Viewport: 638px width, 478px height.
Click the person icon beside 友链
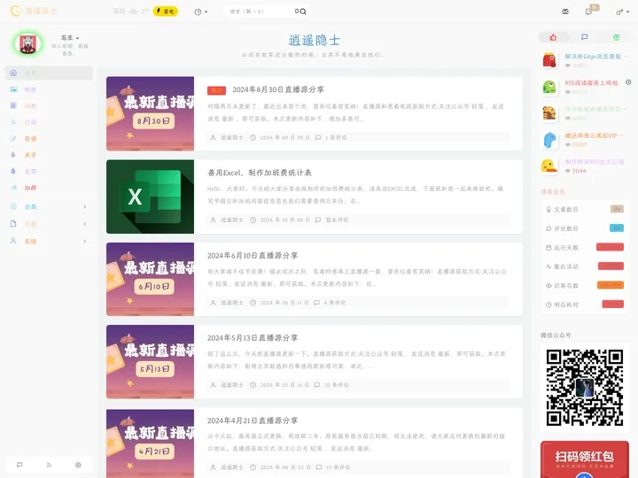tap(13, 241)
